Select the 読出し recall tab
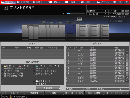Viewport: 130px width, 98px height. pyautogui.click(x=56, y=2)
